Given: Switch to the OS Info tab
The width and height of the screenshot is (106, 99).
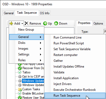Looking at the screenshot, I should 45,13.
